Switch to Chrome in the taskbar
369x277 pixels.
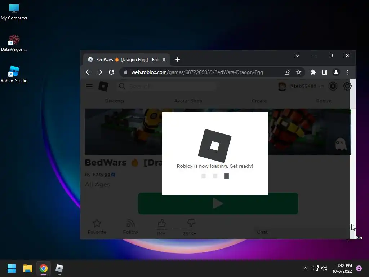(44, 268)
